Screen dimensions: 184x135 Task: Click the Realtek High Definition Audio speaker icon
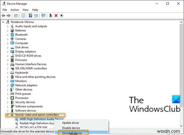(x=17, y=123)
